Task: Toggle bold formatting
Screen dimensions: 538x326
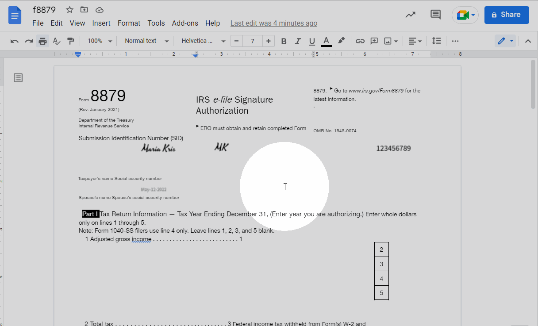Action: pyautogui.click(x=284, y=41)
